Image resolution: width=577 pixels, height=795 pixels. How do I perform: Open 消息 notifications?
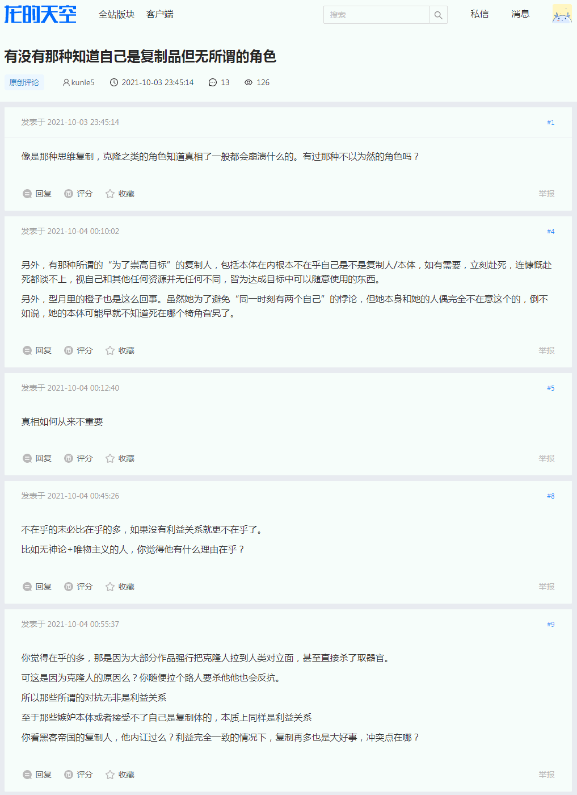click(x=520, y=14)
